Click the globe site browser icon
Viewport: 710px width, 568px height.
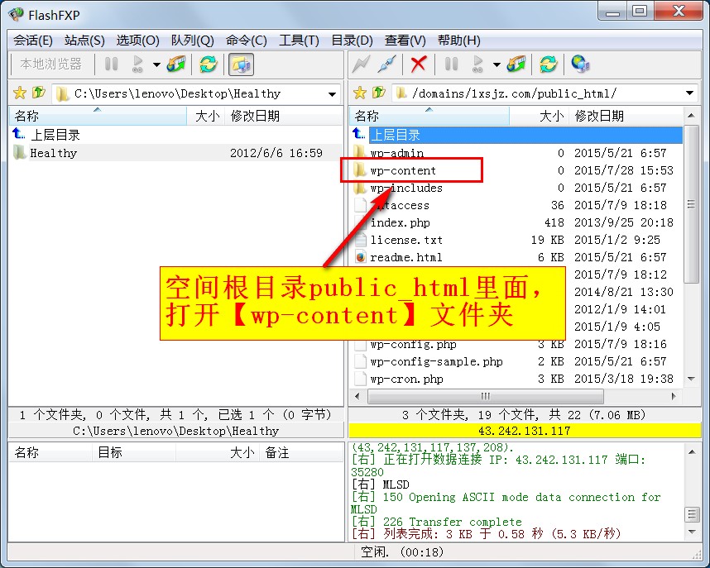[x=580, y=64]
